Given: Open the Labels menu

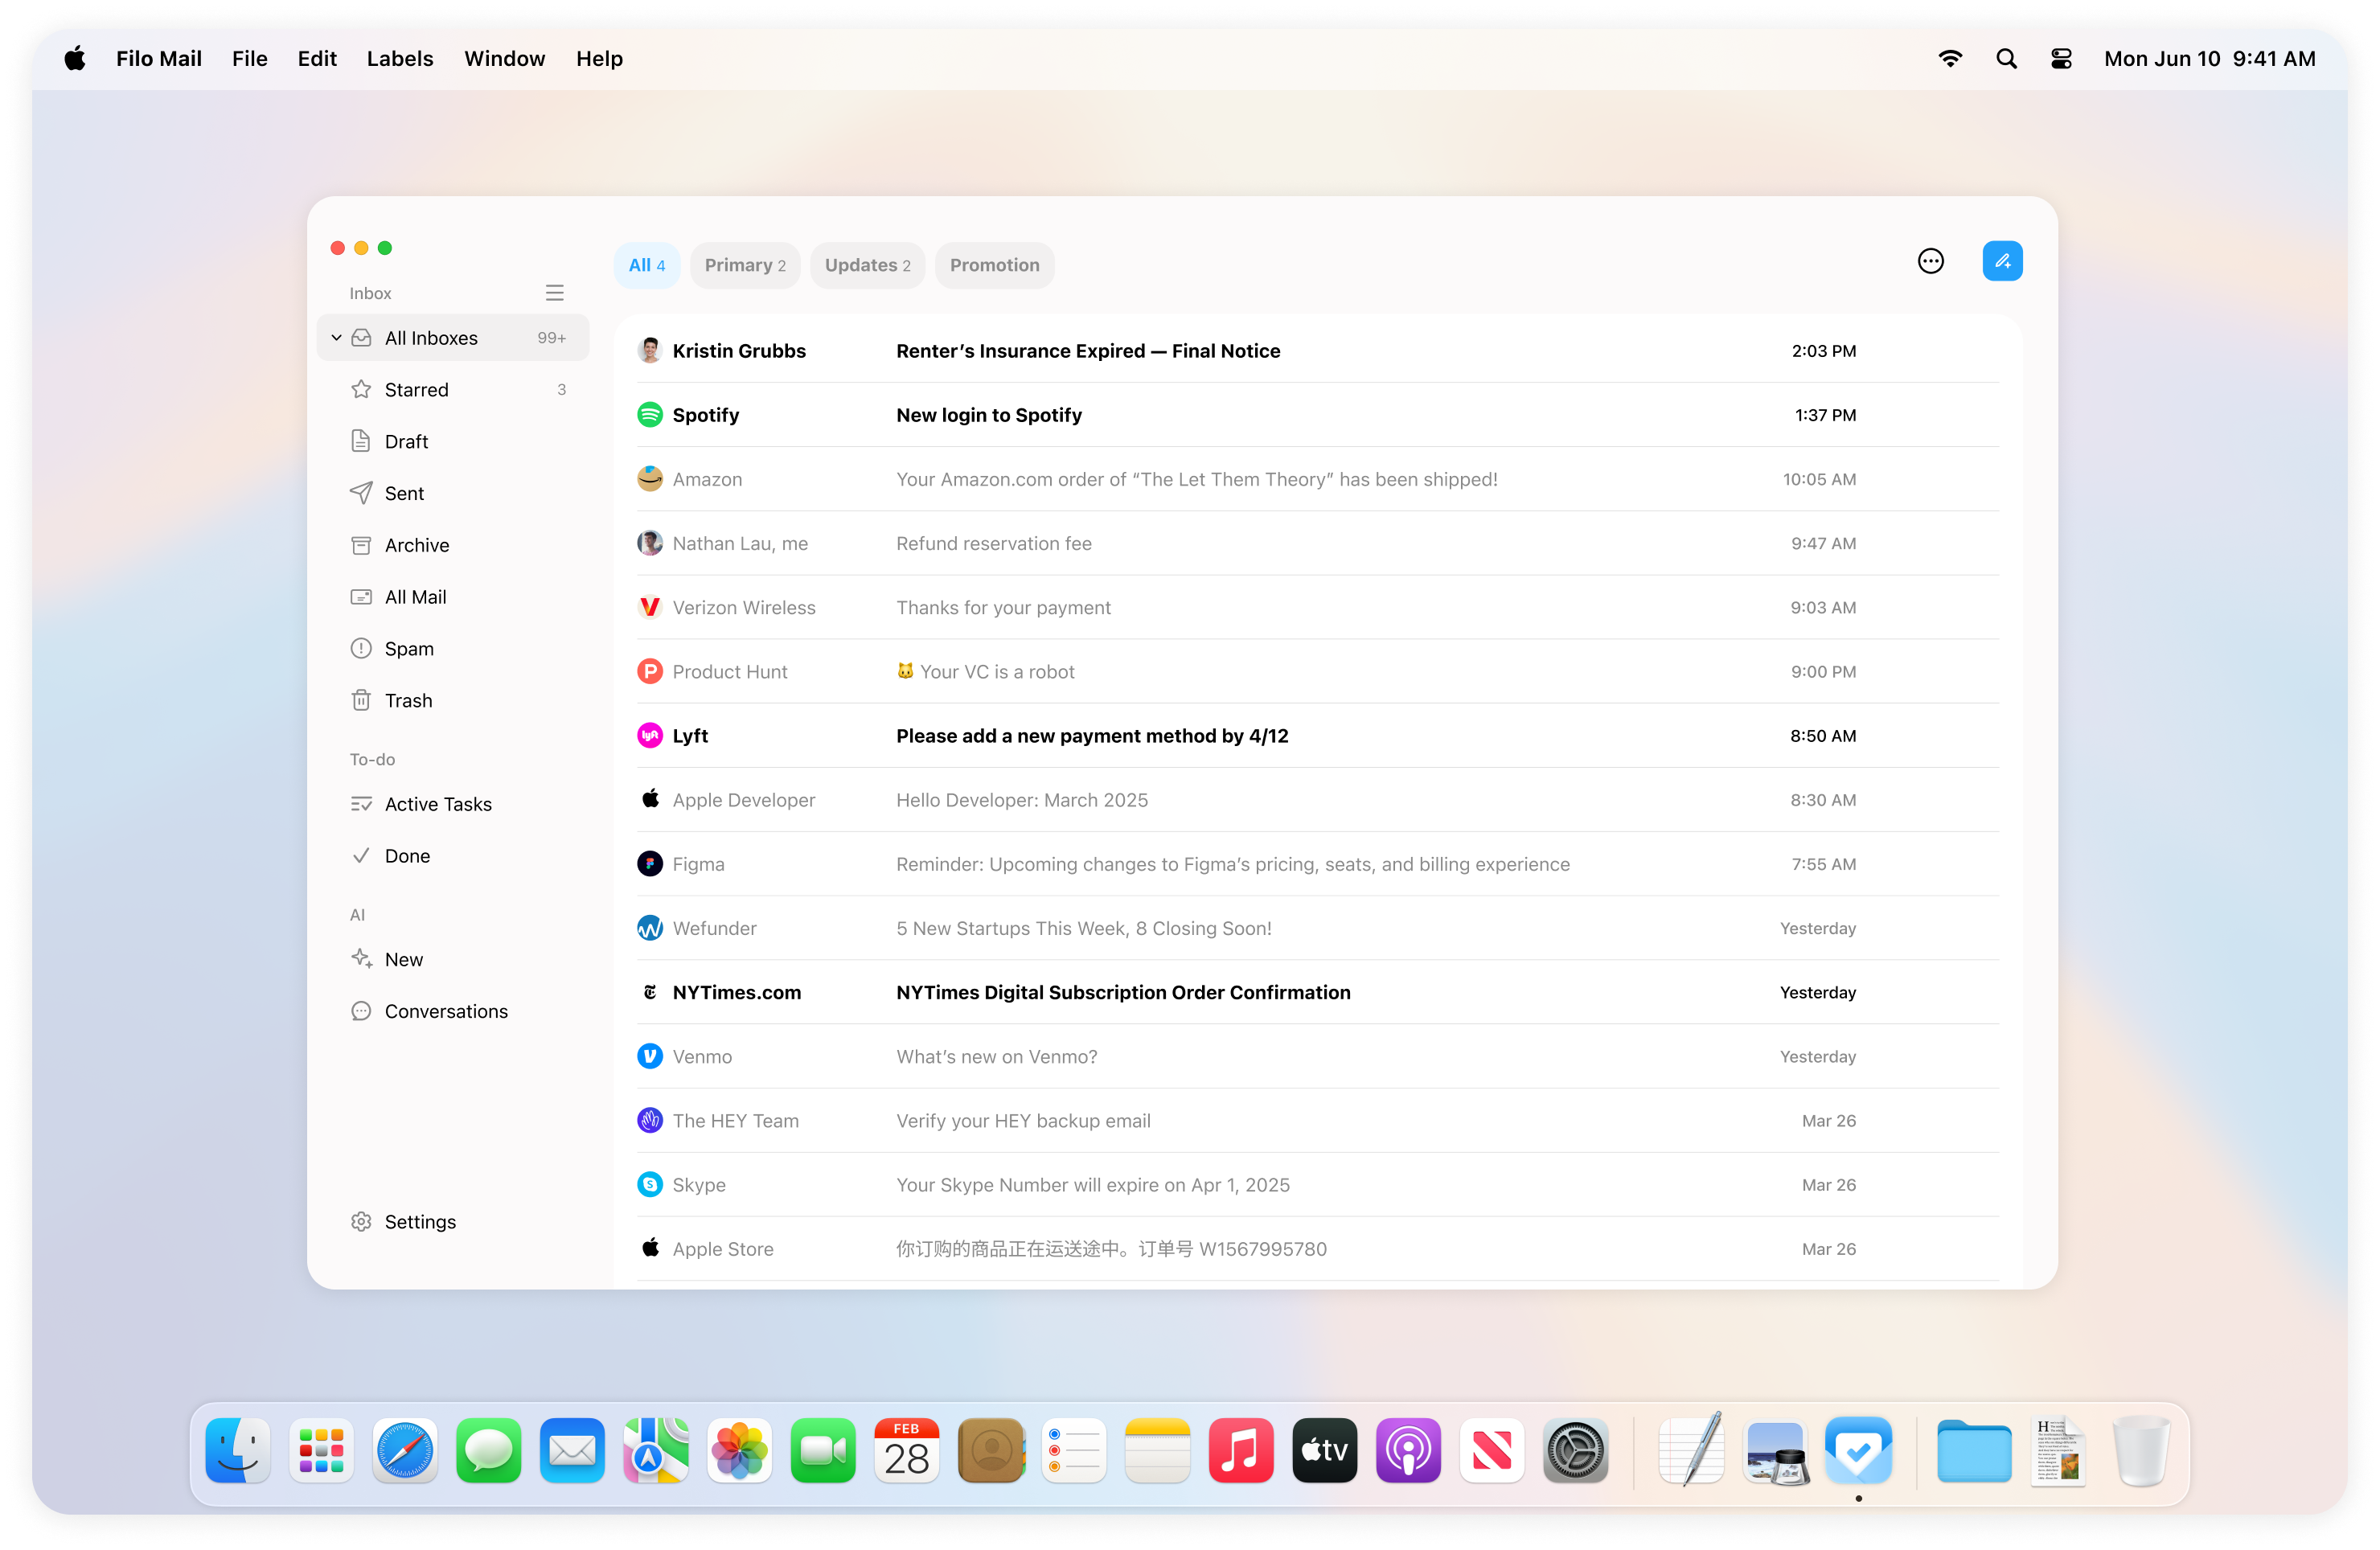Looking at the screenshot, I should (x=399, y=58).
